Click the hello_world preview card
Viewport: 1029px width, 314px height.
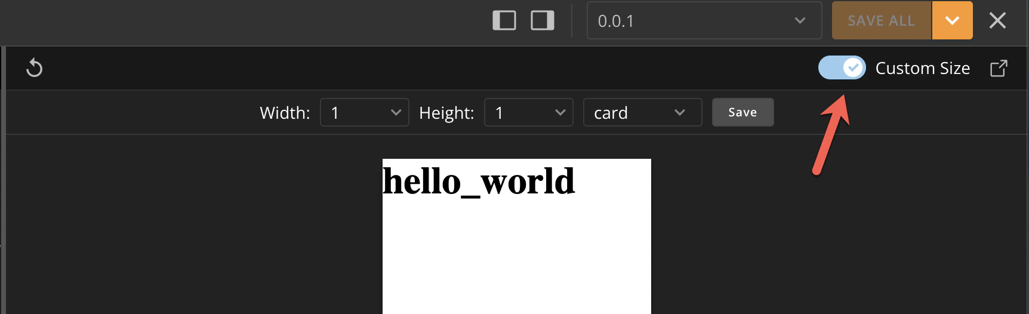517,236
